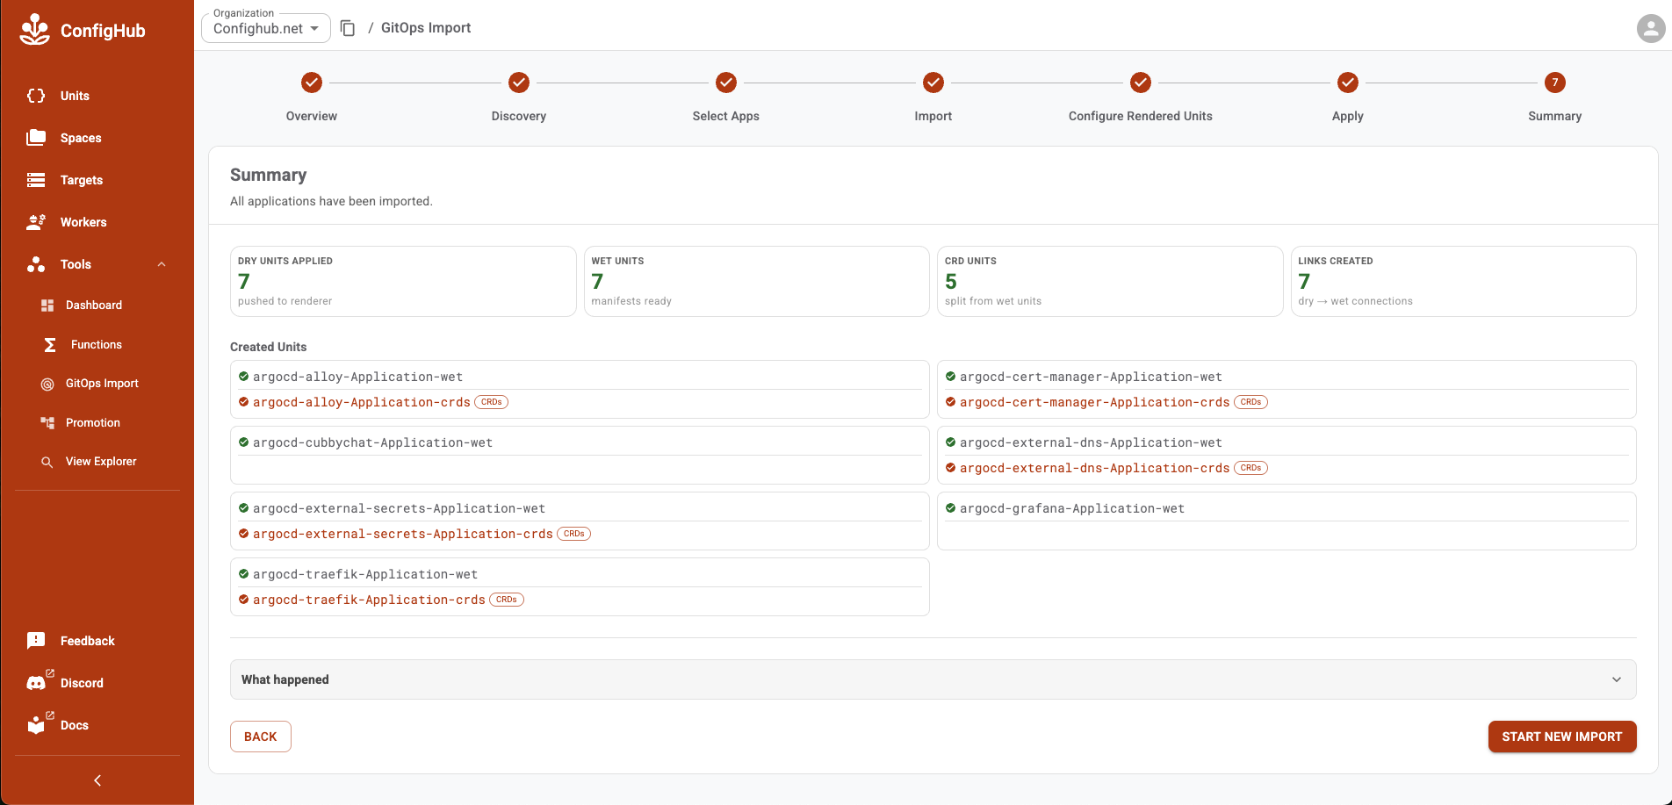The height and width of the screenshot is (805, 1672).
Task: Click the Dashboard grid icon
Action: (x=47, y=305)
